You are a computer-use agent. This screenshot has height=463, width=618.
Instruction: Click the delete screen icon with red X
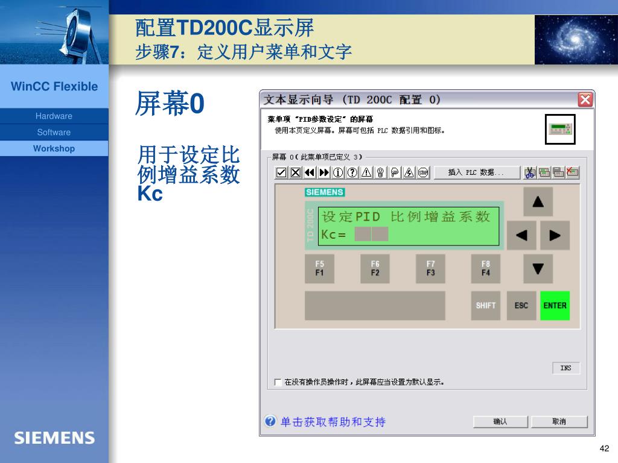(x=573, y=172)
